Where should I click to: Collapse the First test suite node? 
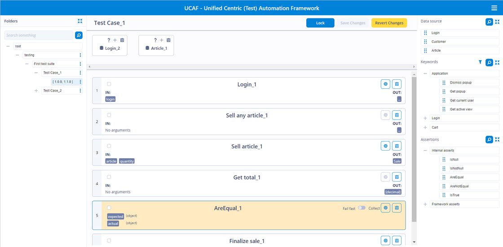26,64
